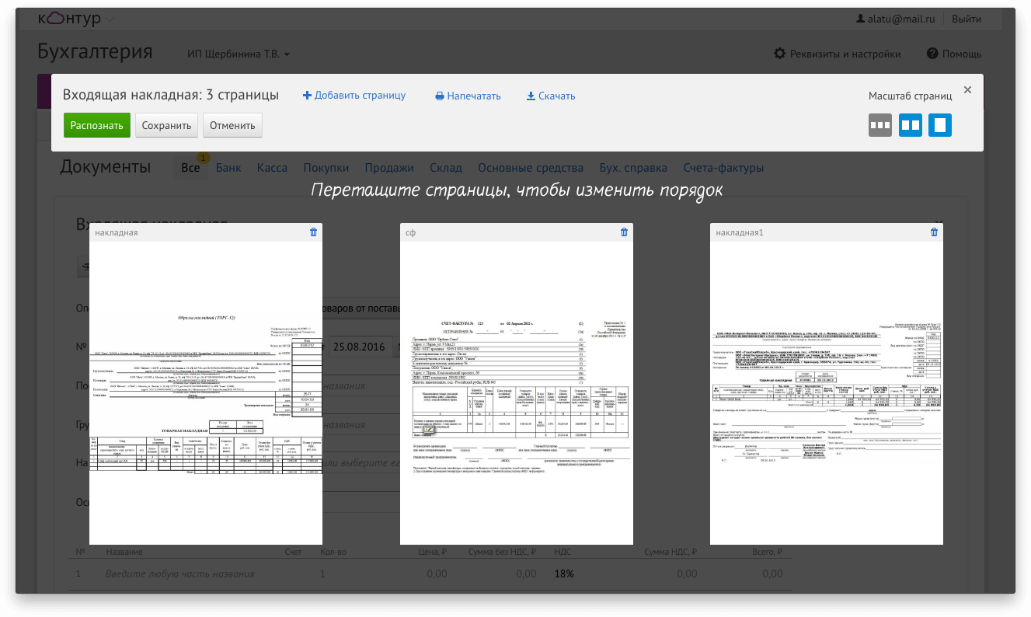Click the Кол-во column header
The image size is (1031, 617).
pos(333,552)
